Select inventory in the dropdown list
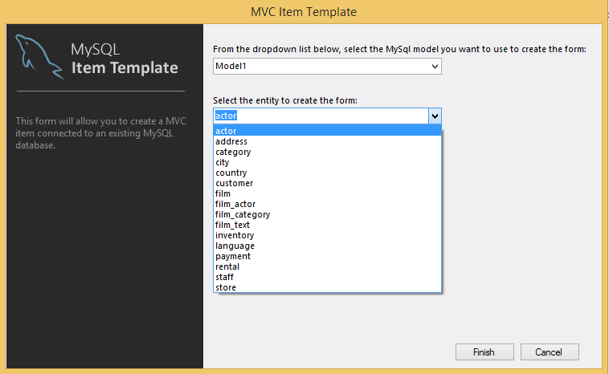The width and height of the screenshot is (609, 374). pos(327,235)
